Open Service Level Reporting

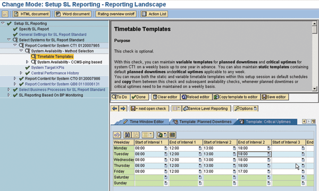pos(206,109)
